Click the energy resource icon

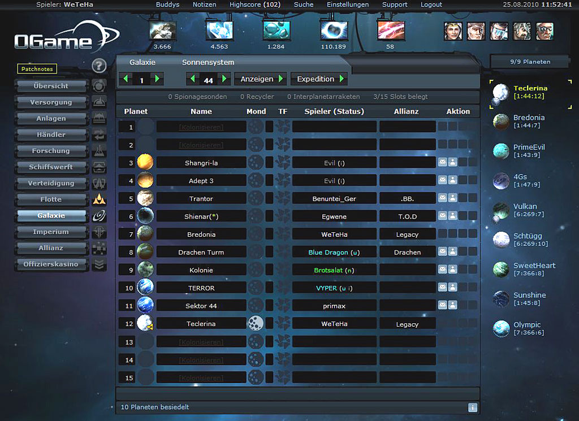coord(334,31)
